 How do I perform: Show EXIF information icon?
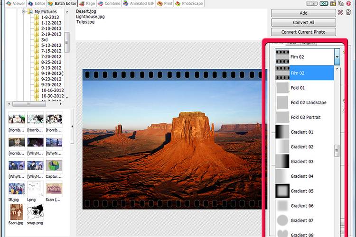point(324,3)
